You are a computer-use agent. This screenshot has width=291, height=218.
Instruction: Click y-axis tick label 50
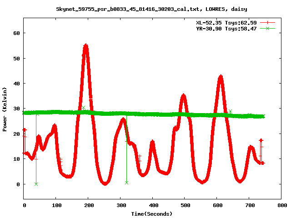tap(16, 59)
